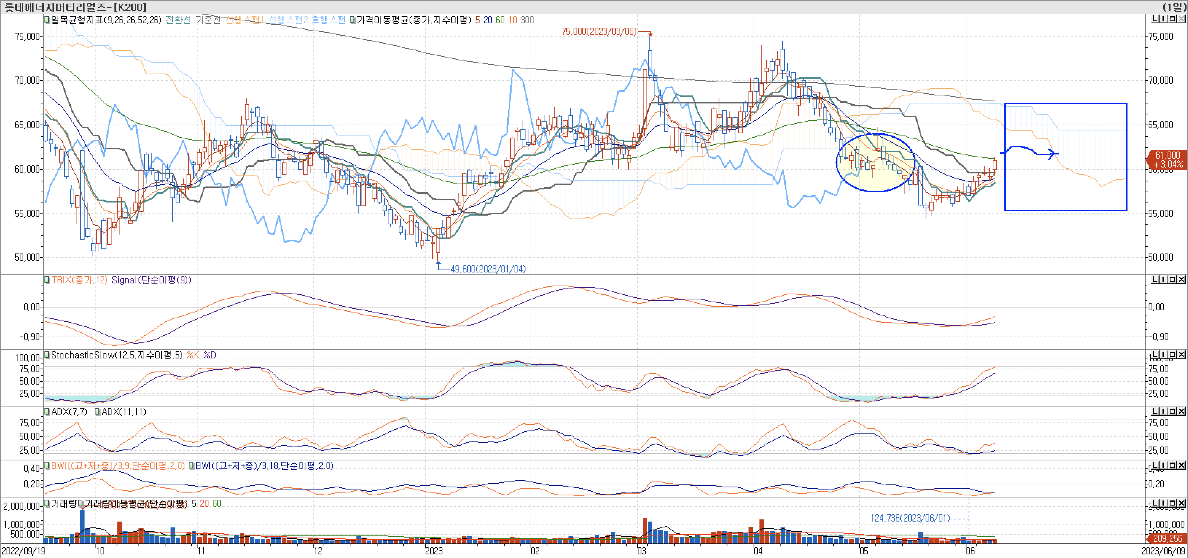
Task: Click the L icon in main price panel
Action: tap(1156, 19)
